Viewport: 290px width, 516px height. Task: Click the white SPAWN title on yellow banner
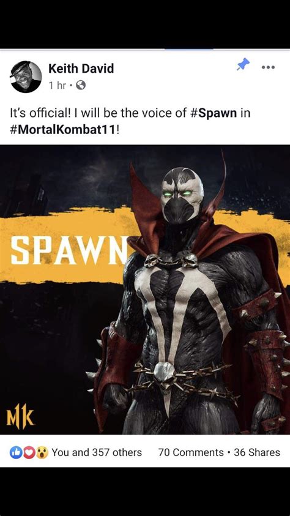tap(69, 250)
